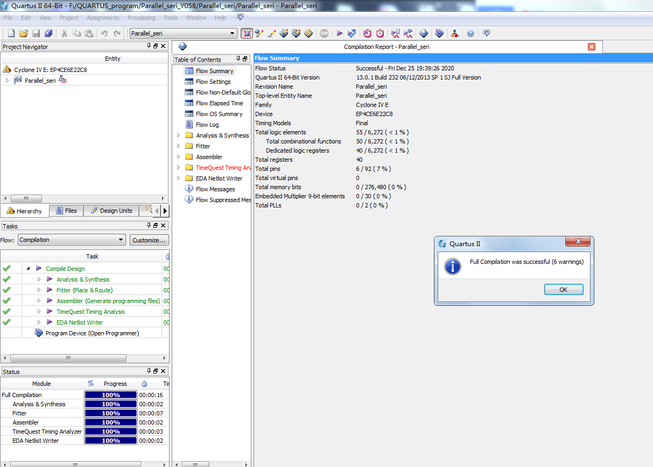The width and height of the screenshot is (653, 467).
Task: Click the Open folder icon in the toolbar
Action: [24, 33]
